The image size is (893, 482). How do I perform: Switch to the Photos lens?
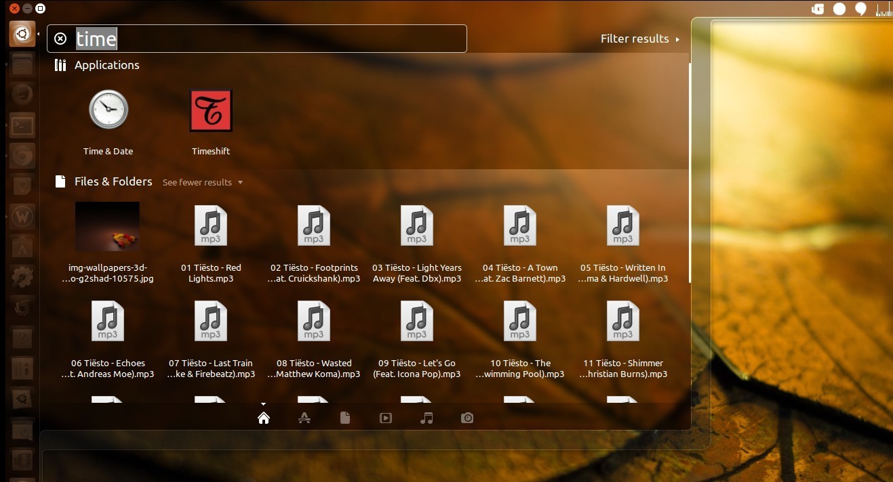pyautogui.click(x=467, y=418)
